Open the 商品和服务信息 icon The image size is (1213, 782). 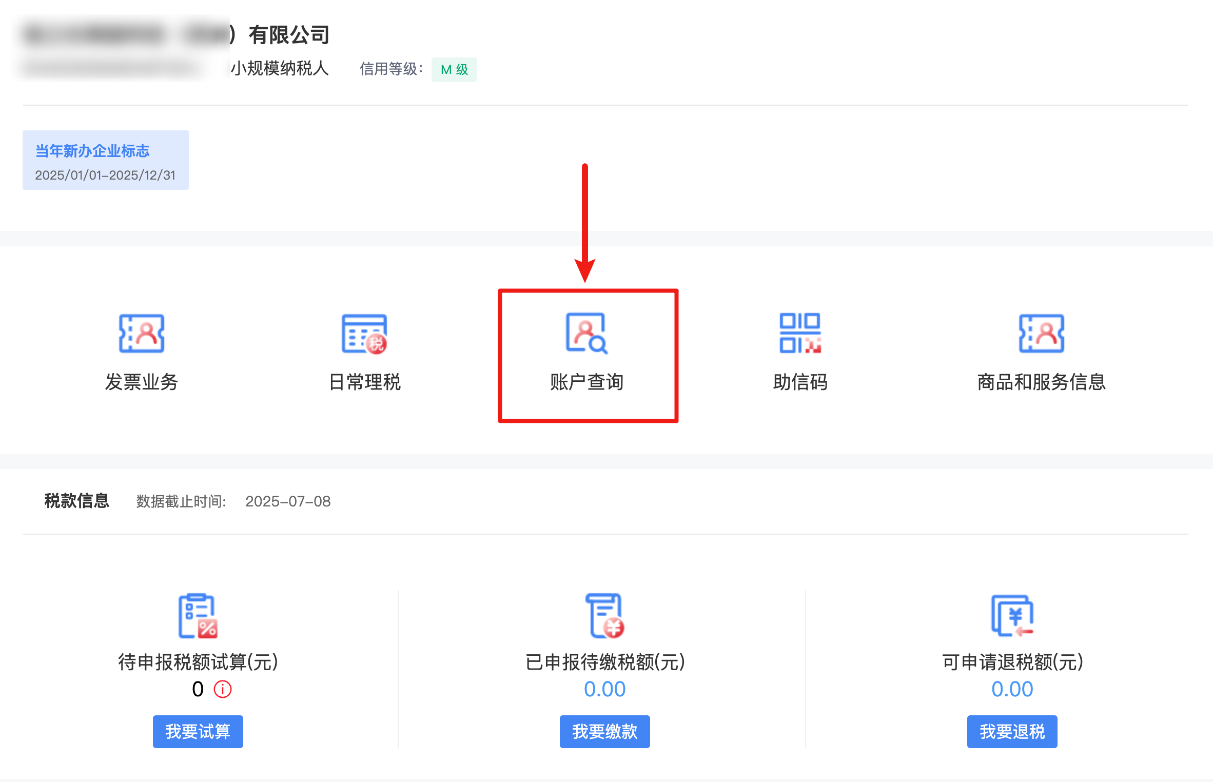[x=1041, y=334]
